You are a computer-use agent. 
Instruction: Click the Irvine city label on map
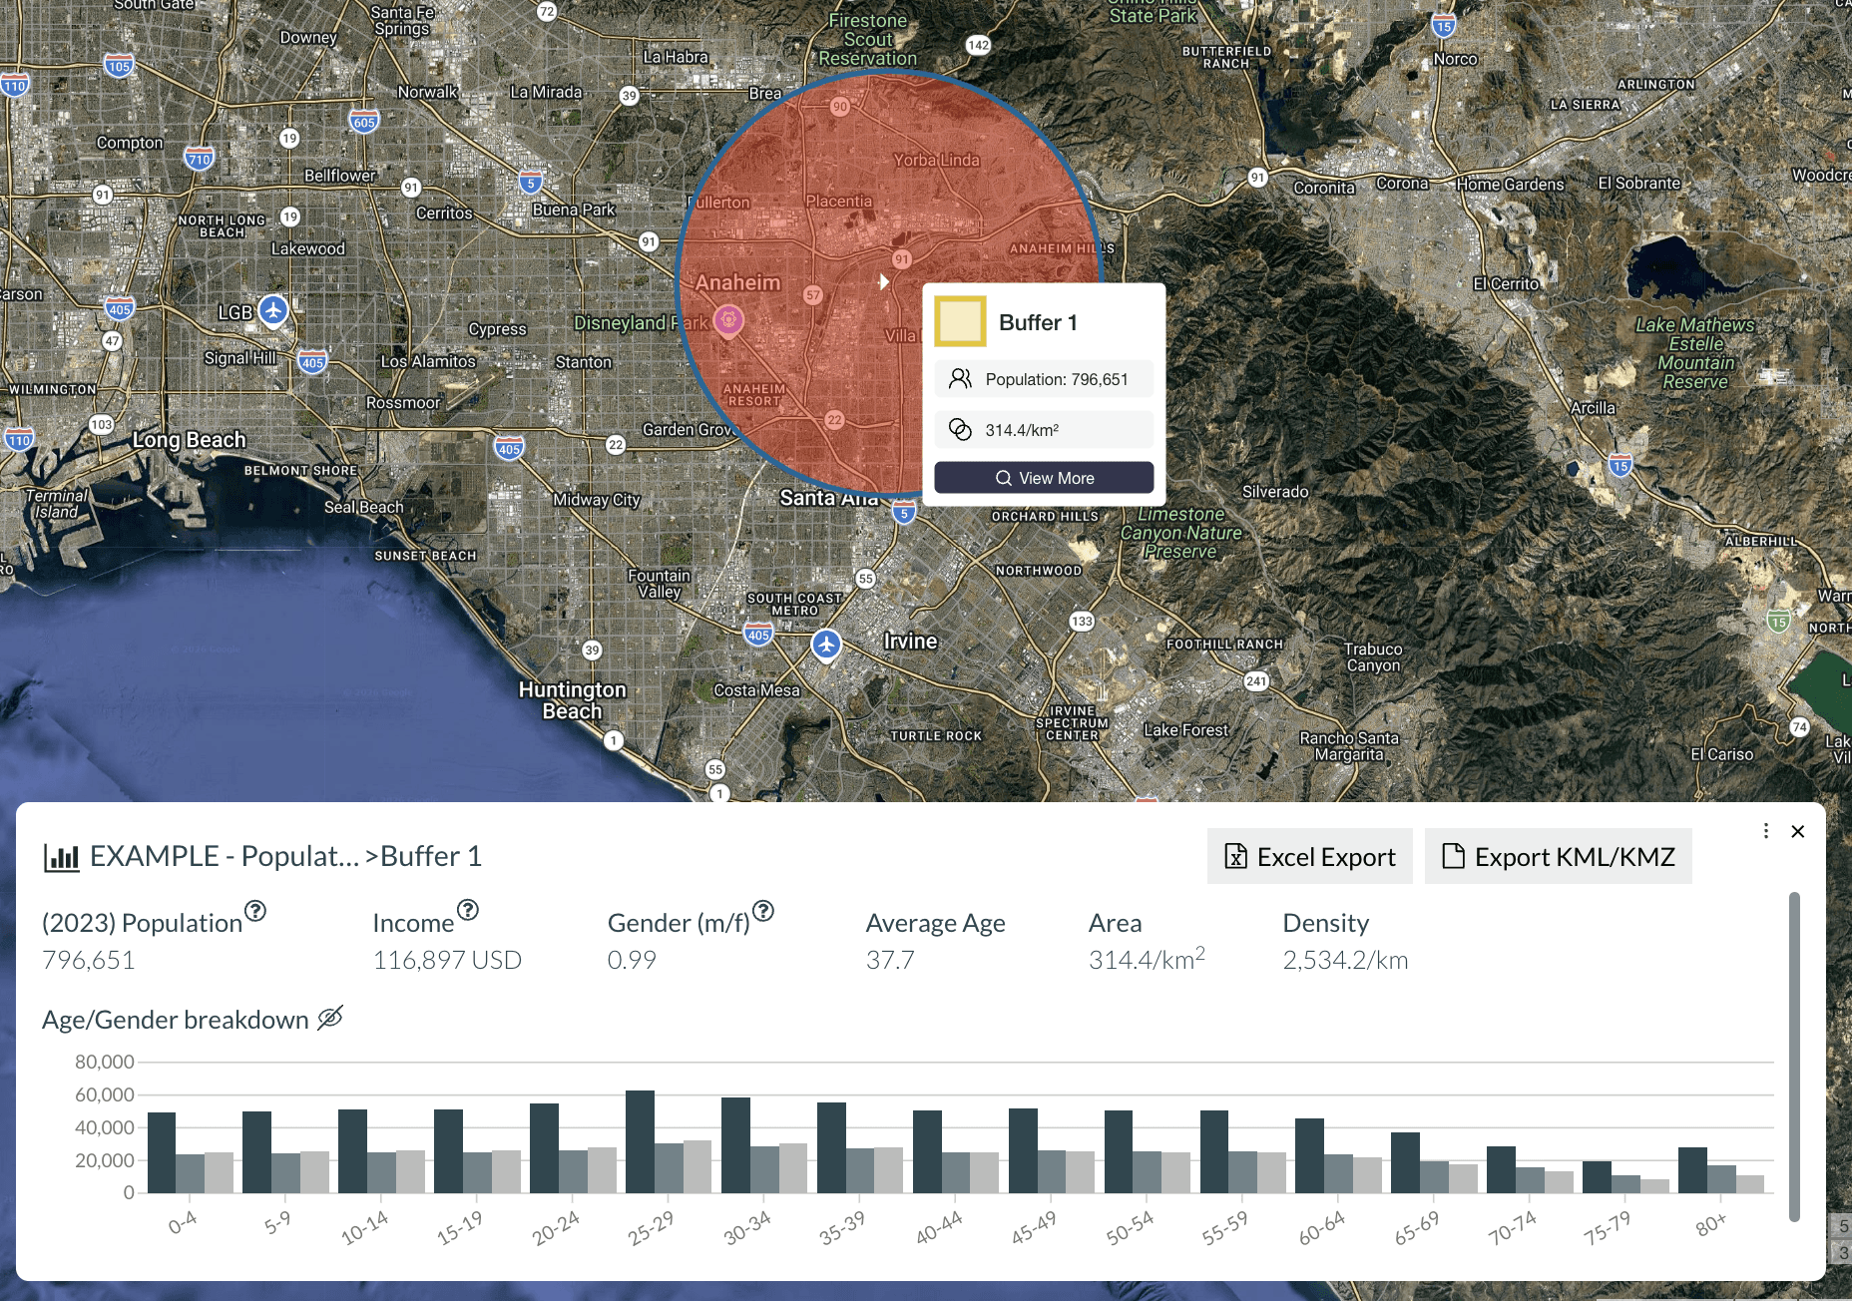[910, 641]
